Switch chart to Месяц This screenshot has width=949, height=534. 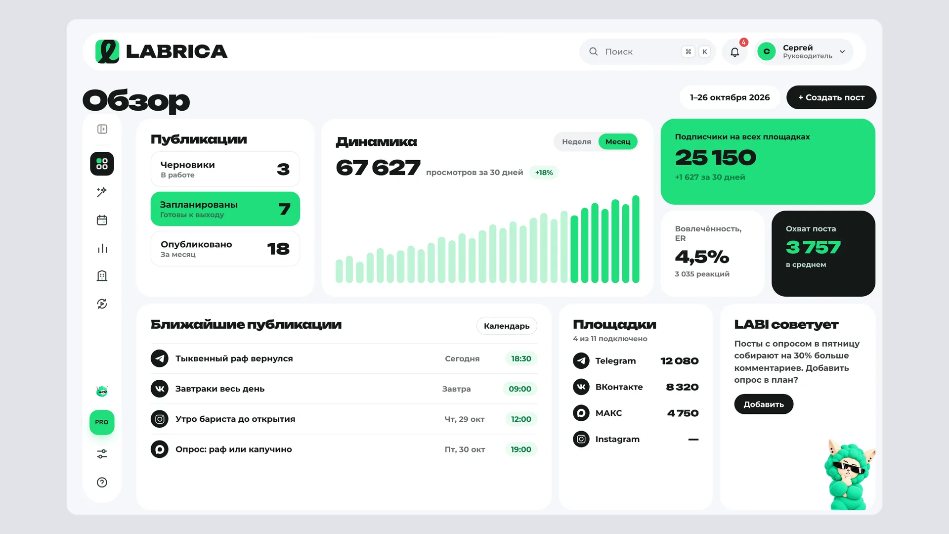618,142
